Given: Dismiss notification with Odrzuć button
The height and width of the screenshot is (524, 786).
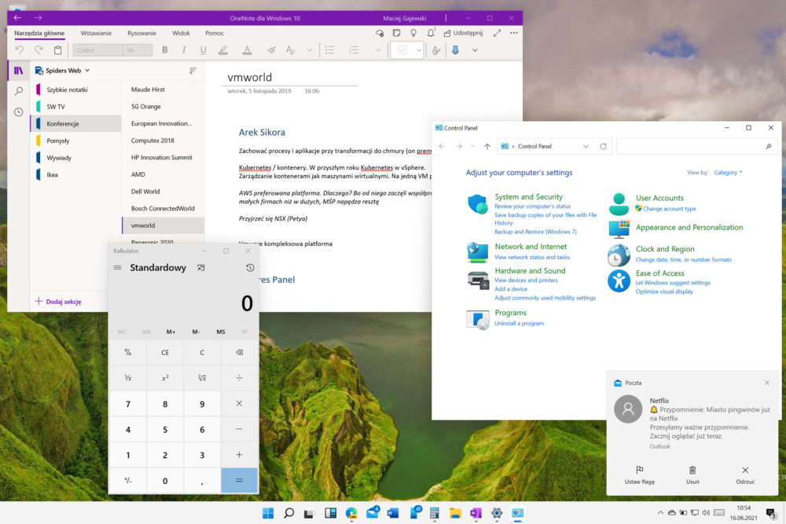Looking at the screenshot, I should [x=745, y=475].
